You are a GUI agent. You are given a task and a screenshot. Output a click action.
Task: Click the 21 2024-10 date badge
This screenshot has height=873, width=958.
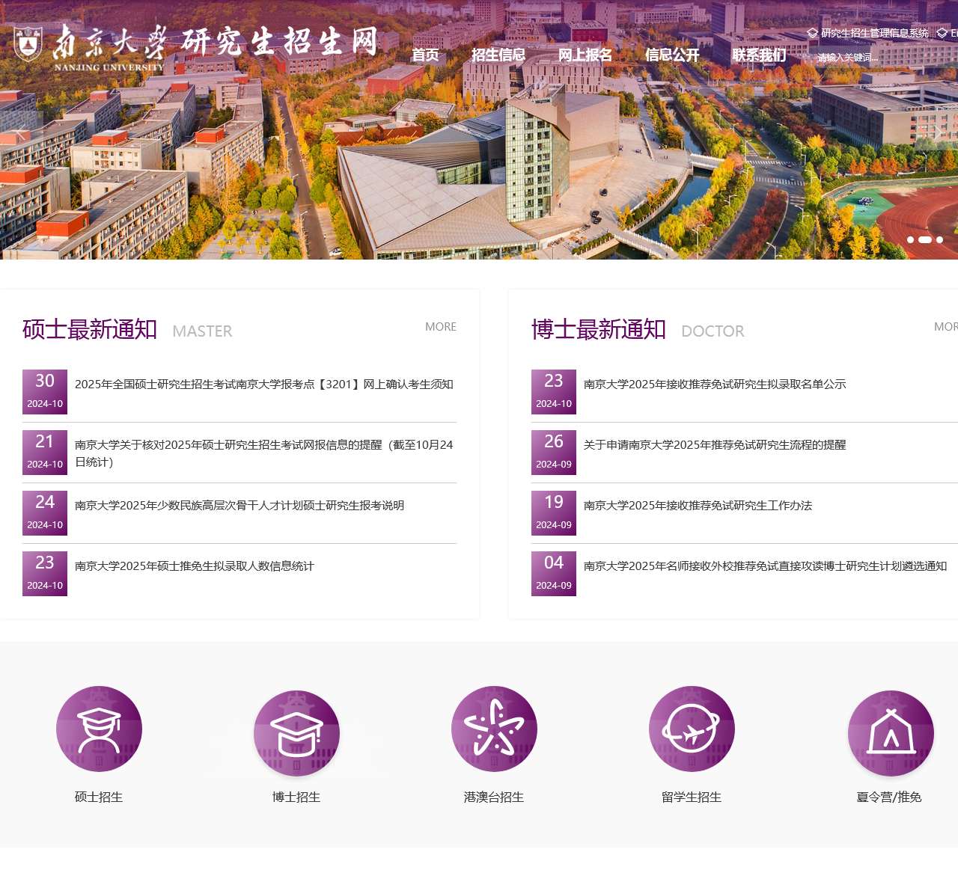[x=45, y=453]
